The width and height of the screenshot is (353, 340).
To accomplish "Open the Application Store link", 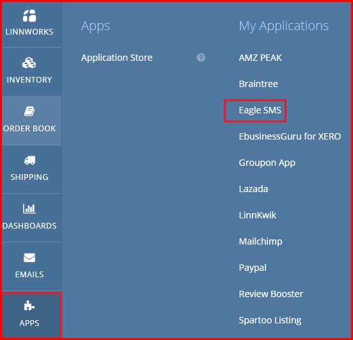I will pyautogui.click(x=116, y=58).
